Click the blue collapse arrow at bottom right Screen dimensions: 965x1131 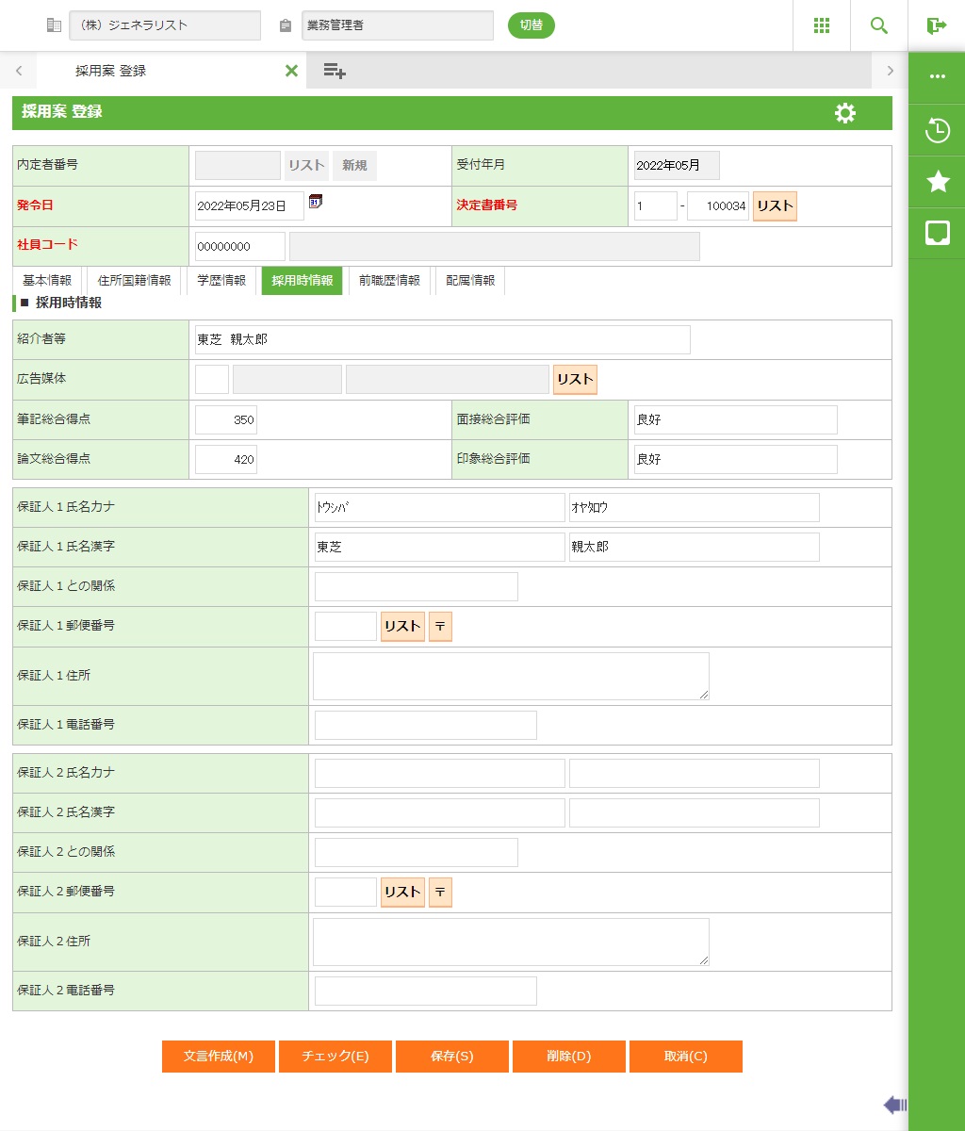(x=894, y=1105)
